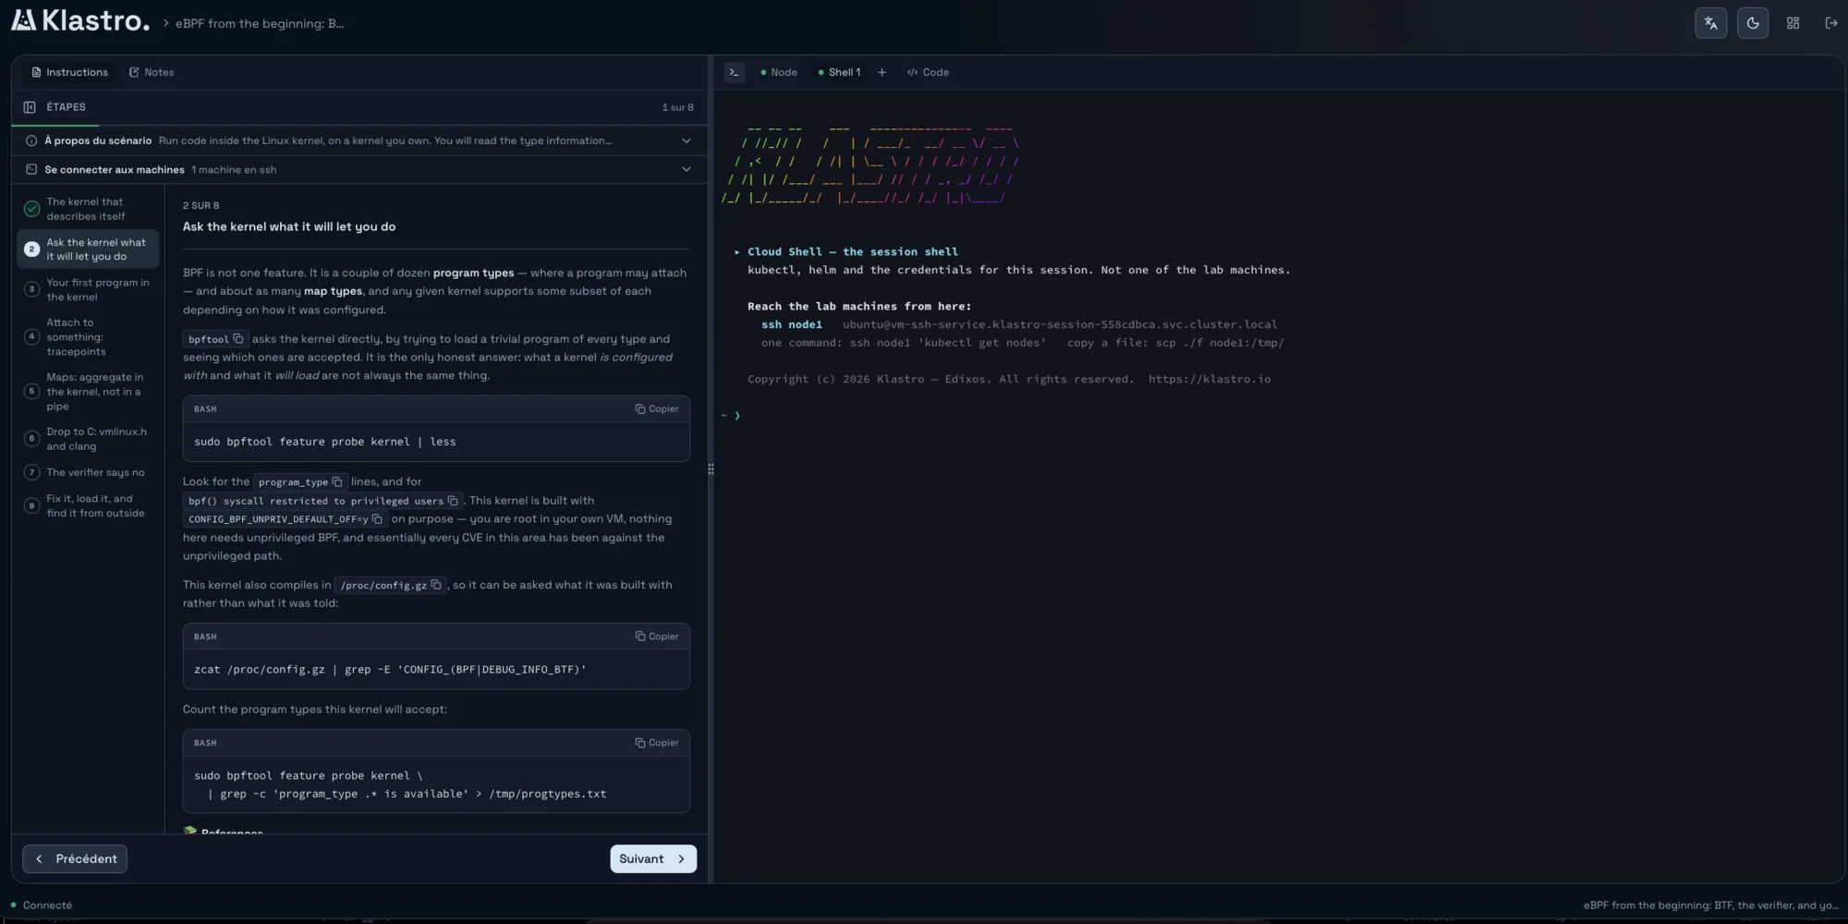Click the terminal command prompt line

(x=731, y=416)
